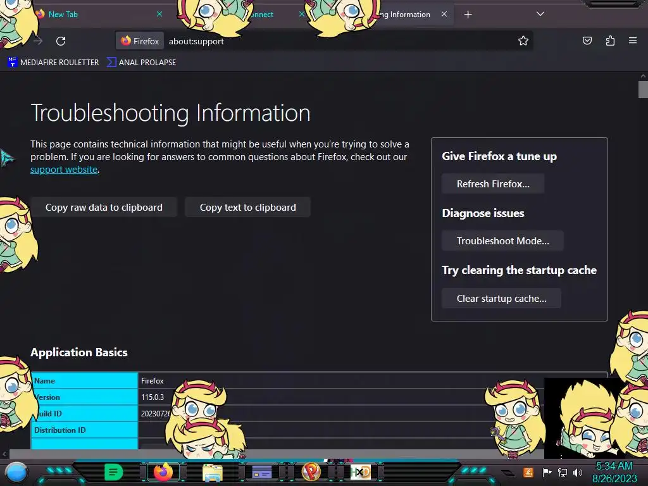
Task: Click the orange Java tray icon
Action: (x=528, y=472)
